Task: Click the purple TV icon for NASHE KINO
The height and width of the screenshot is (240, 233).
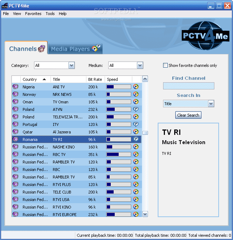Action: click(x=15, y=147)
